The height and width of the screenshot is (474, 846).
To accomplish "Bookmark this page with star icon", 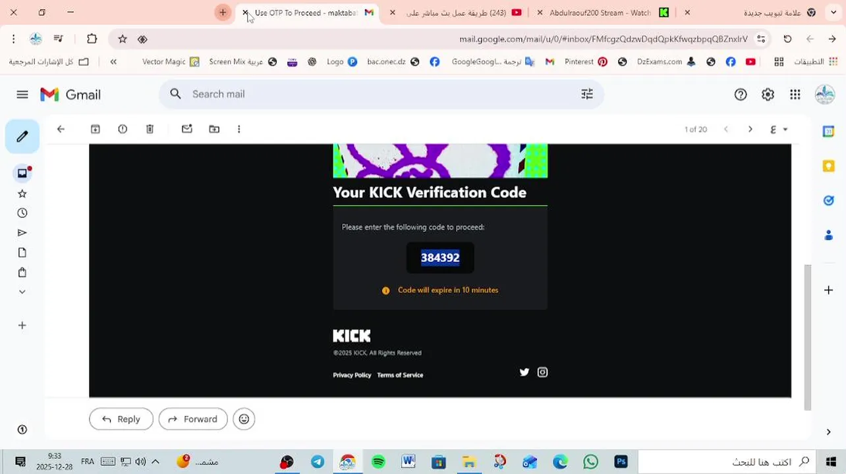I will tap(123, 39).
